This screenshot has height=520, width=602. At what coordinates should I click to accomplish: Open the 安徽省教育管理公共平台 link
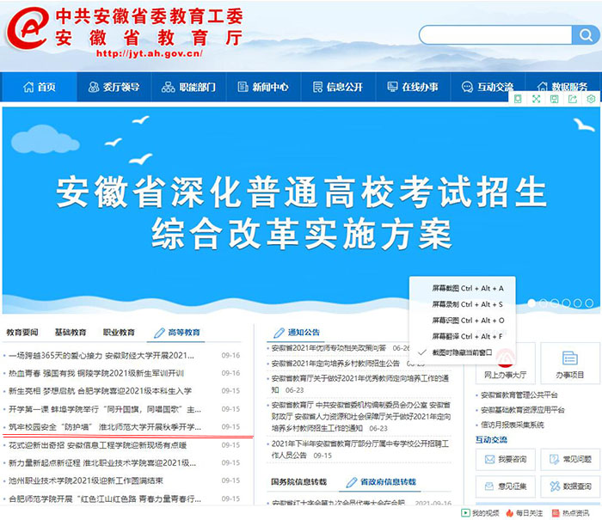click(526, 396)
